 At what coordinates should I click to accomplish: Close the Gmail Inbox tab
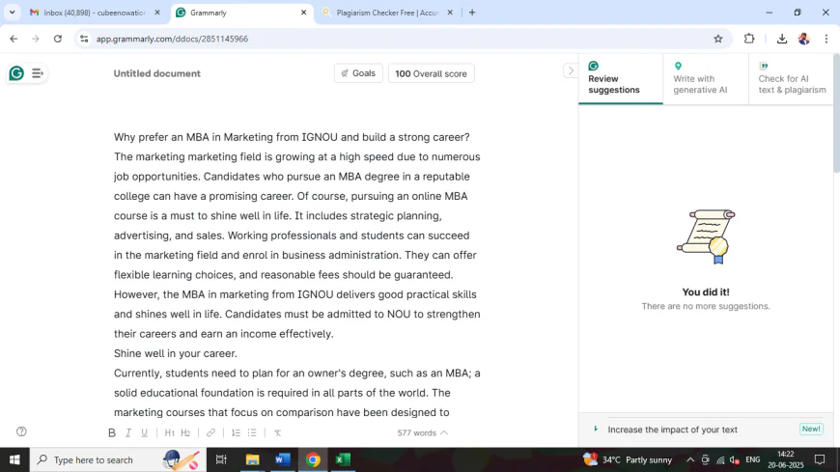(157, 13)
